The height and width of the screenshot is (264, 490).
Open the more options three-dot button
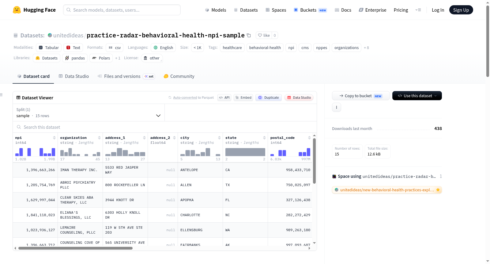337,107
